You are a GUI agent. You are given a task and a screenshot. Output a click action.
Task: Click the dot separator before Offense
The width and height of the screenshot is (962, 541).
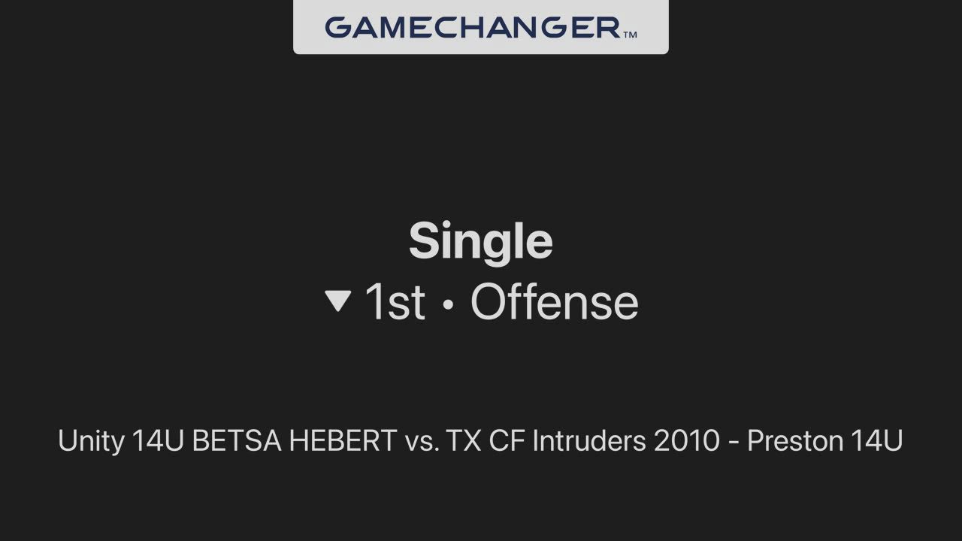pos(448,304)
